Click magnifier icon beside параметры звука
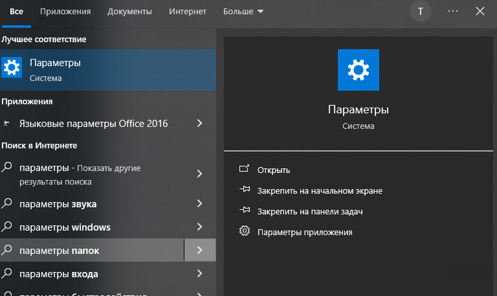Viewport: 497px width, 296px height. (6, 203)
